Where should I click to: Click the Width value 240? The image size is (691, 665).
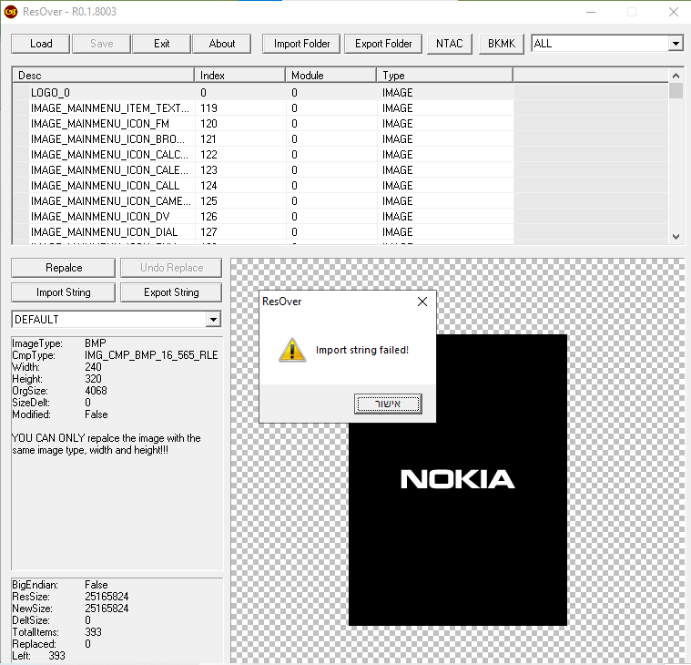(93, 367)
